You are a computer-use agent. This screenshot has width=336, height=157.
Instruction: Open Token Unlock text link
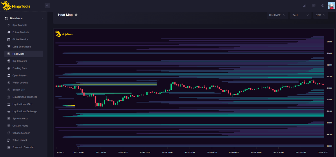point(20,140)
